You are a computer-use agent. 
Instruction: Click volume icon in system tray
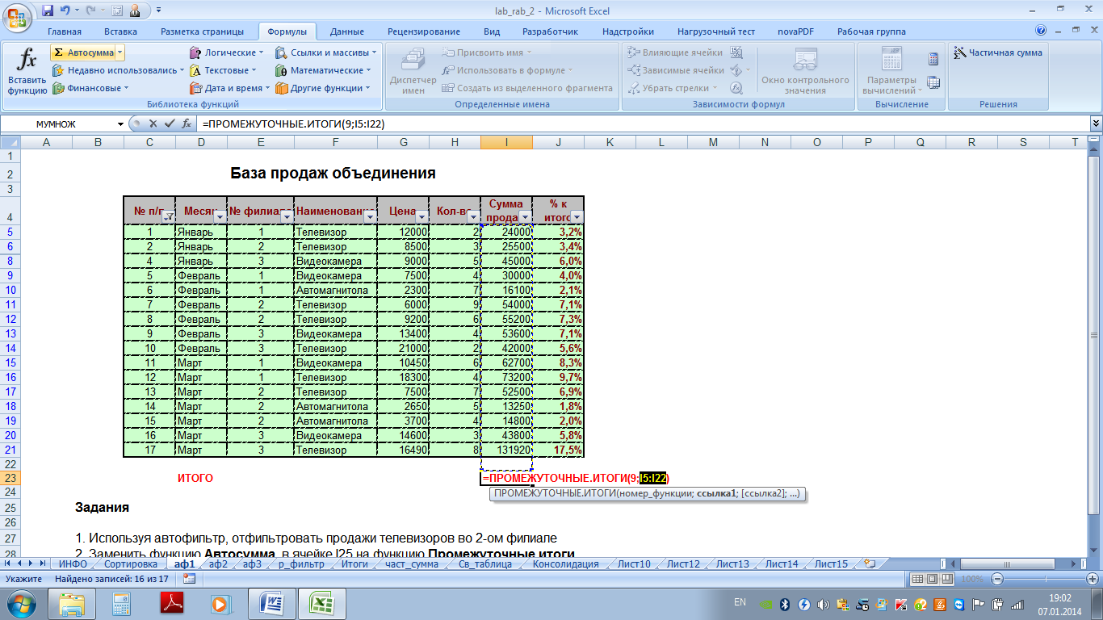pos(824,604)
